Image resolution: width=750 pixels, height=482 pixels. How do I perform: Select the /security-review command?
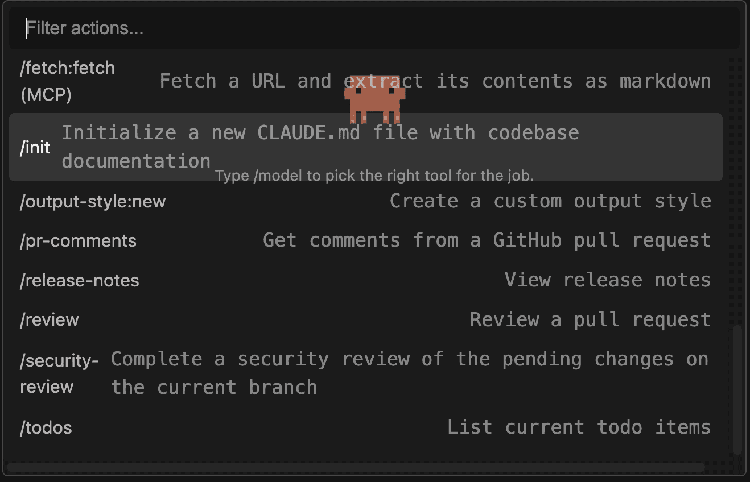pos(59,373)
